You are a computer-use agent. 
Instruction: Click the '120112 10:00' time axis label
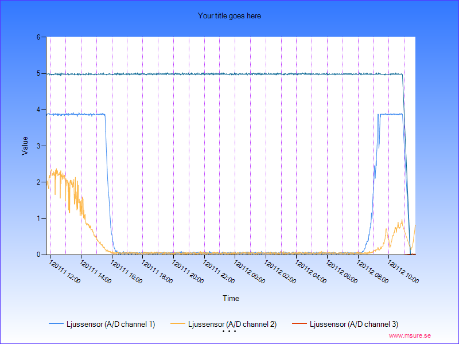[403, 272]
